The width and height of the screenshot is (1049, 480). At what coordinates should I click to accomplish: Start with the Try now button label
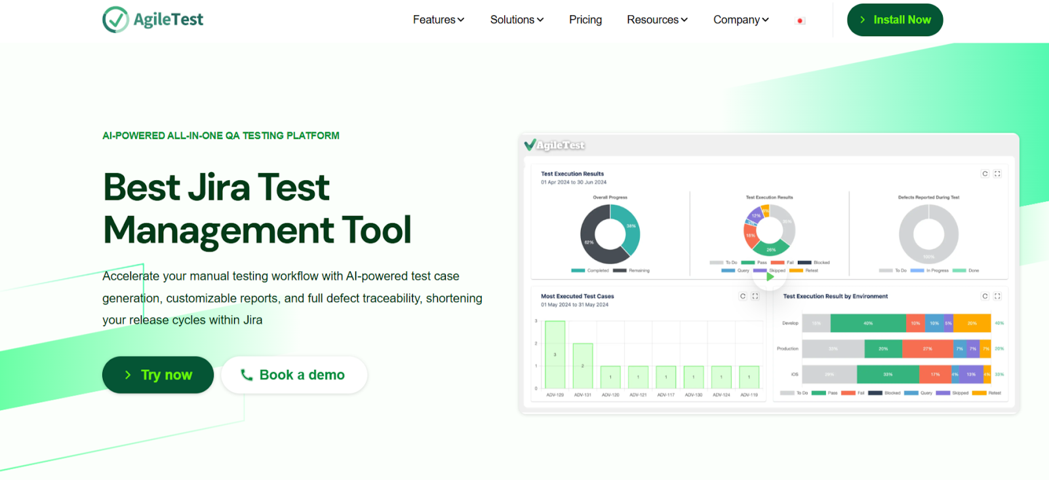click(x=167, y=375)
